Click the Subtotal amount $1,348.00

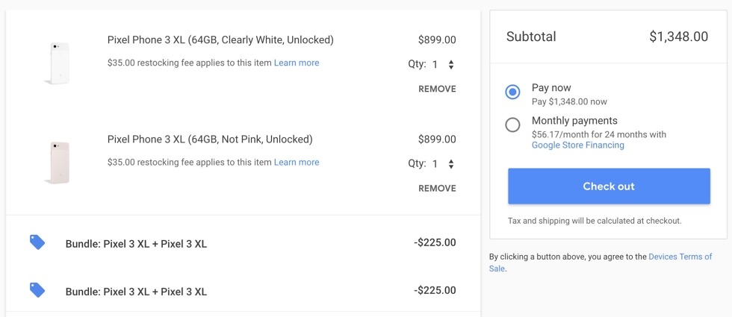pos(678,37)
